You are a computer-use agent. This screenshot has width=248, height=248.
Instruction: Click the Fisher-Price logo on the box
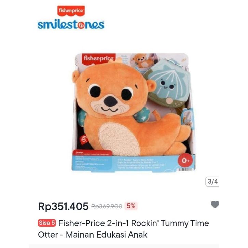click(x=98, y=58)
